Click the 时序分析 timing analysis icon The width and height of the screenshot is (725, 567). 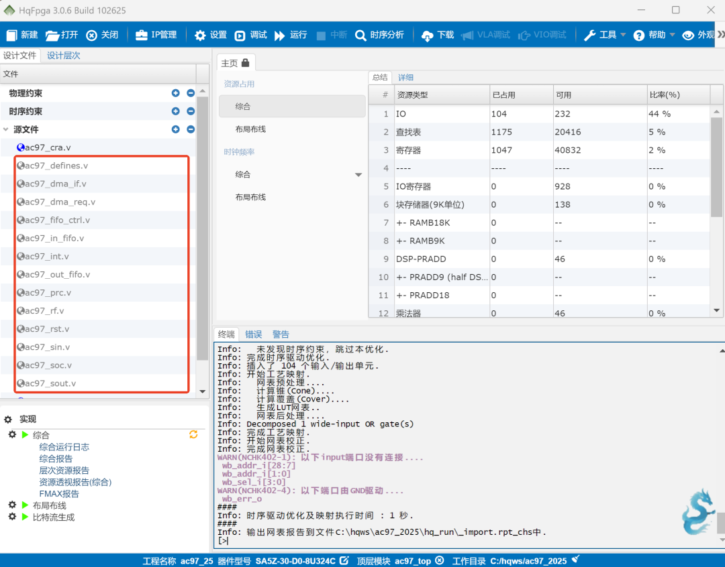point(360,35)
